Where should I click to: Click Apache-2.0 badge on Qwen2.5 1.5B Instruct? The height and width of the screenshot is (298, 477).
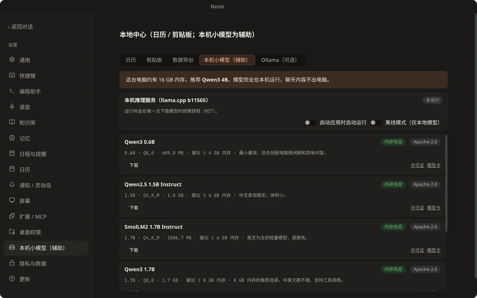[x=425, y=184]
